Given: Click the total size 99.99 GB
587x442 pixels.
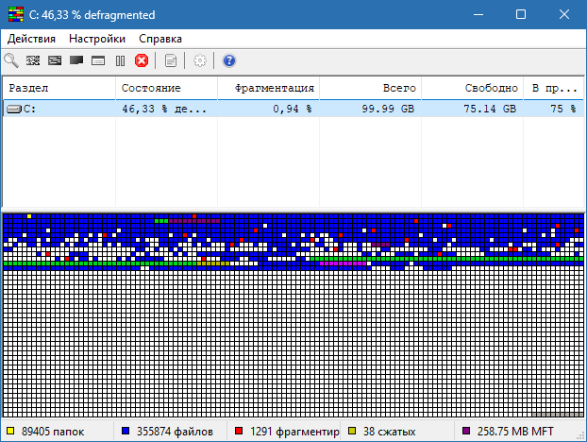Looking at the screenshot, I should tap(388, 109).
